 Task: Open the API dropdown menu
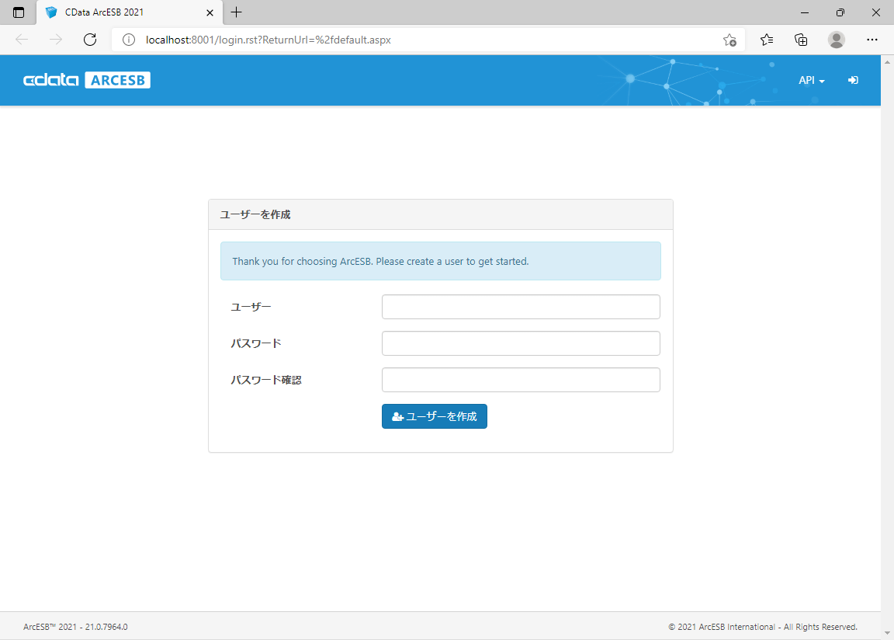pos(811,81)
